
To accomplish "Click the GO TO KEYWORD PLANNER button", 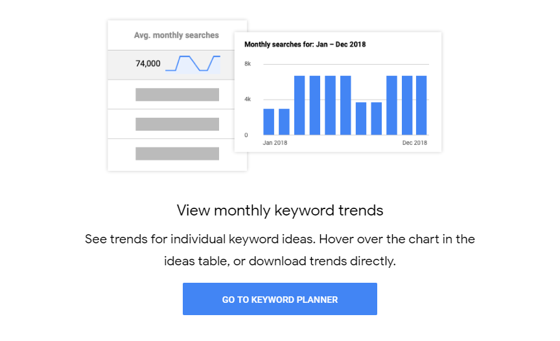I will pyautogui.click(x=279, y=299).
